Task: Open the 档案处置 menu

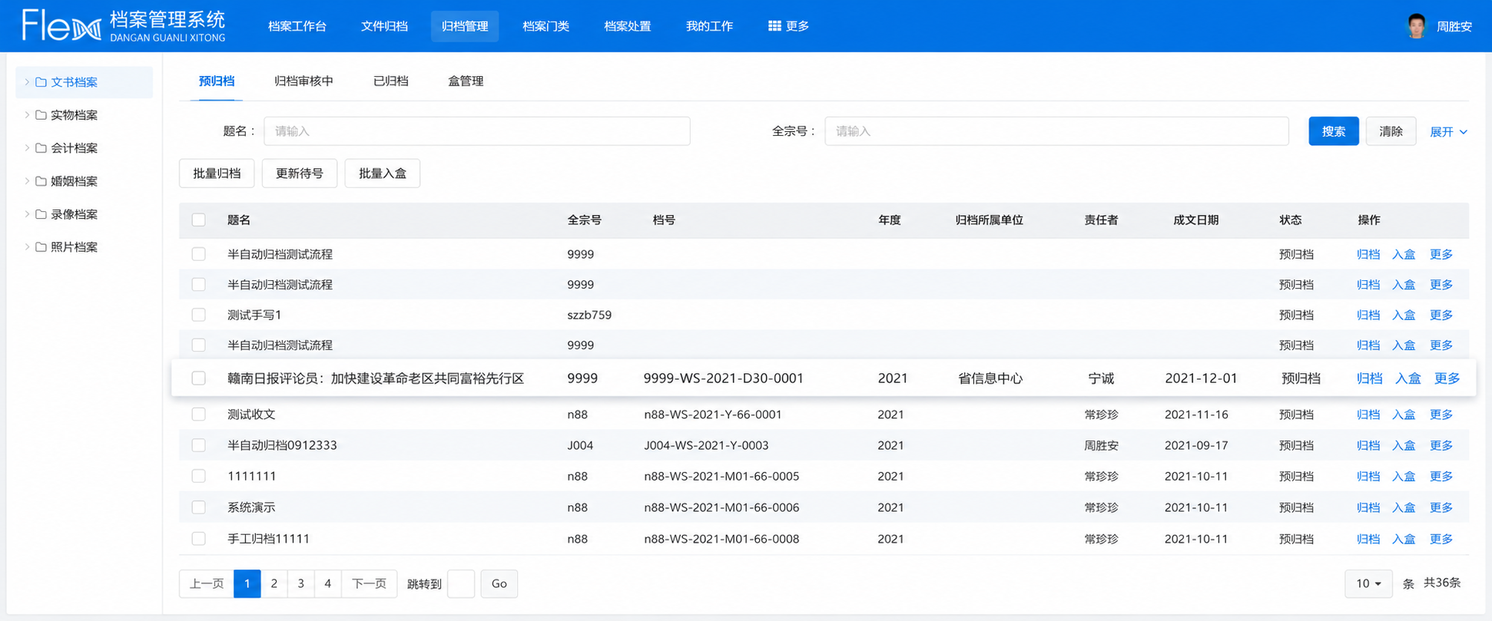Action: pyautogui.click(x=627, y=26)
